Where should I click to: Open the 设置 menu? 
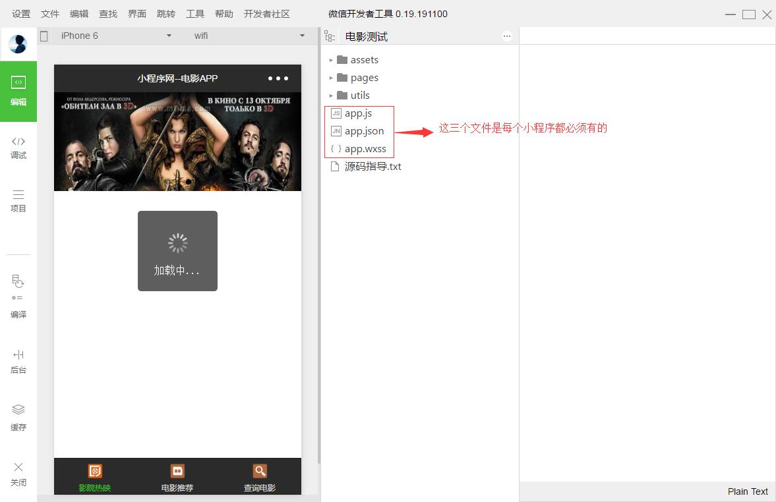21,14
